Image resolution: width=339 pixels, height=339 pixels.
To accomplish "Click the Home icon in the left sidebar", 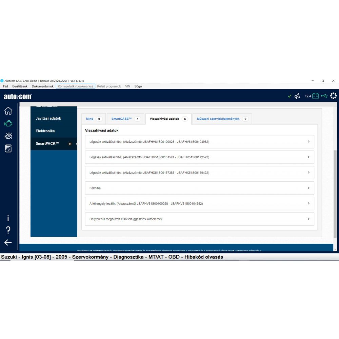I will [8, 111].
